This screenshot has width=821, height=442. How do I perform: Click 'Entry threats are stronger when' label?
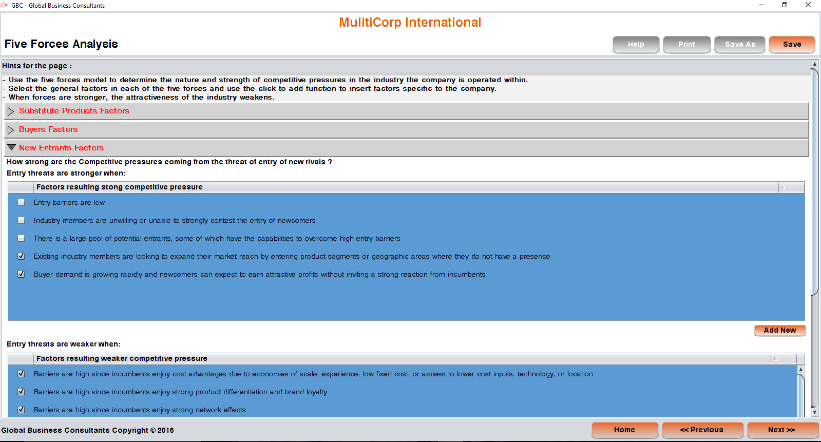[x=66, y=173]
